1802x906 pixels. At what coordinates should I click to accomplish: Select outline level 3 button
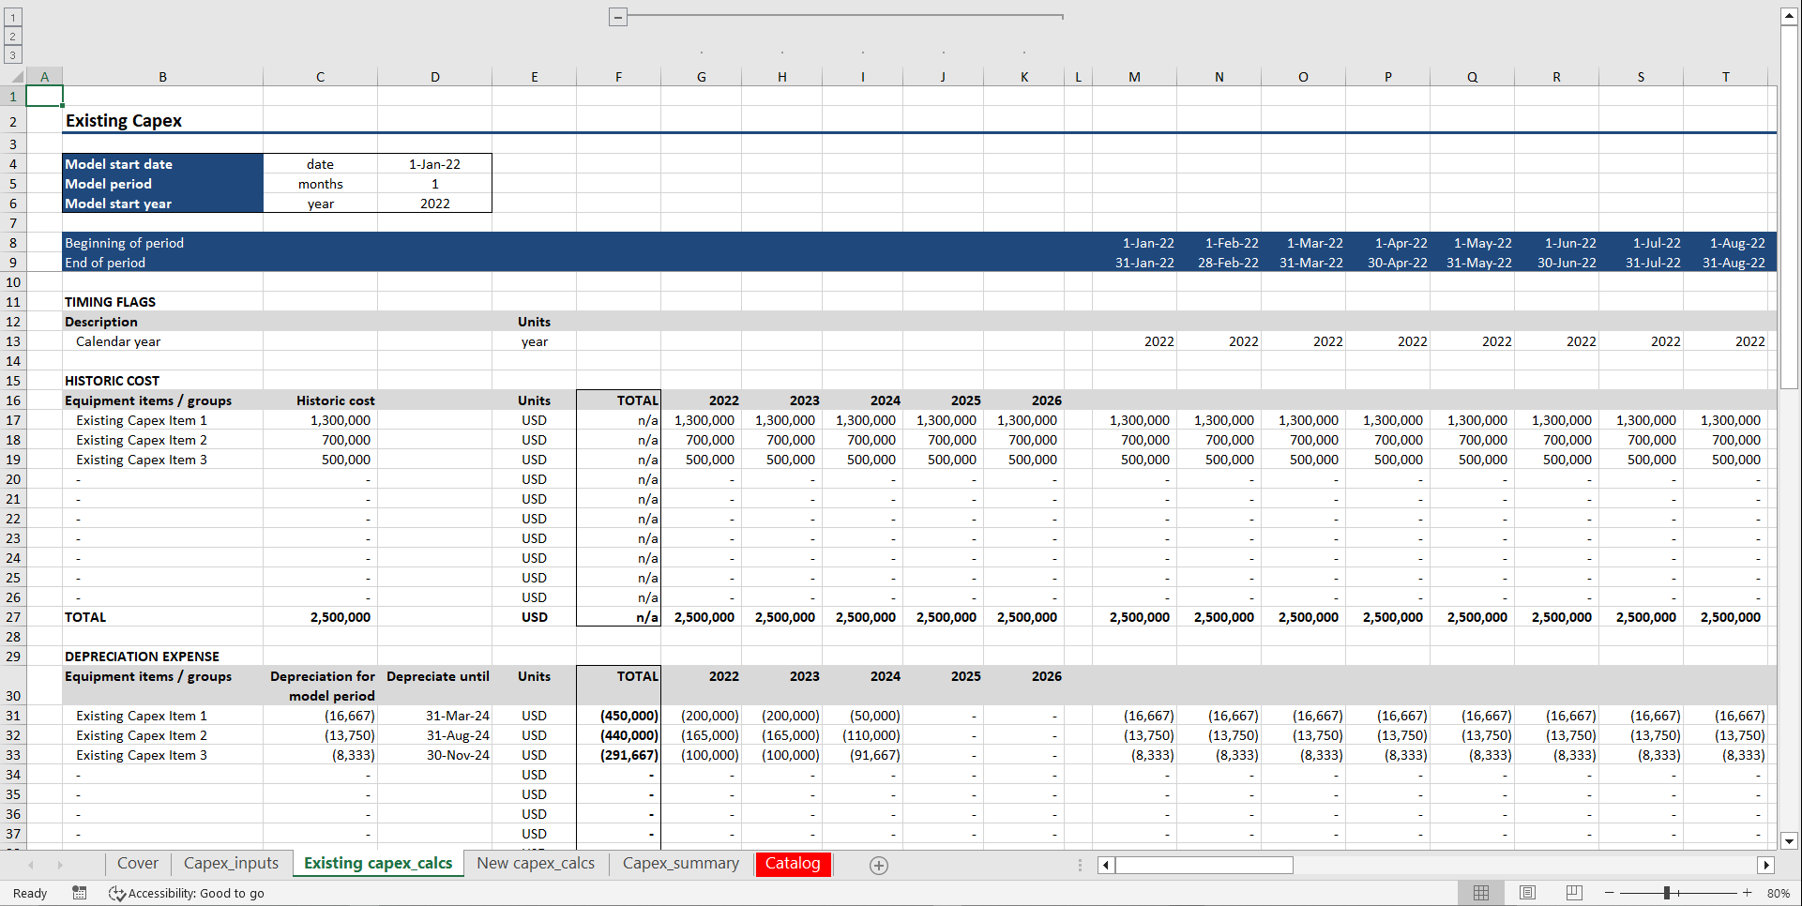[12, 54]
